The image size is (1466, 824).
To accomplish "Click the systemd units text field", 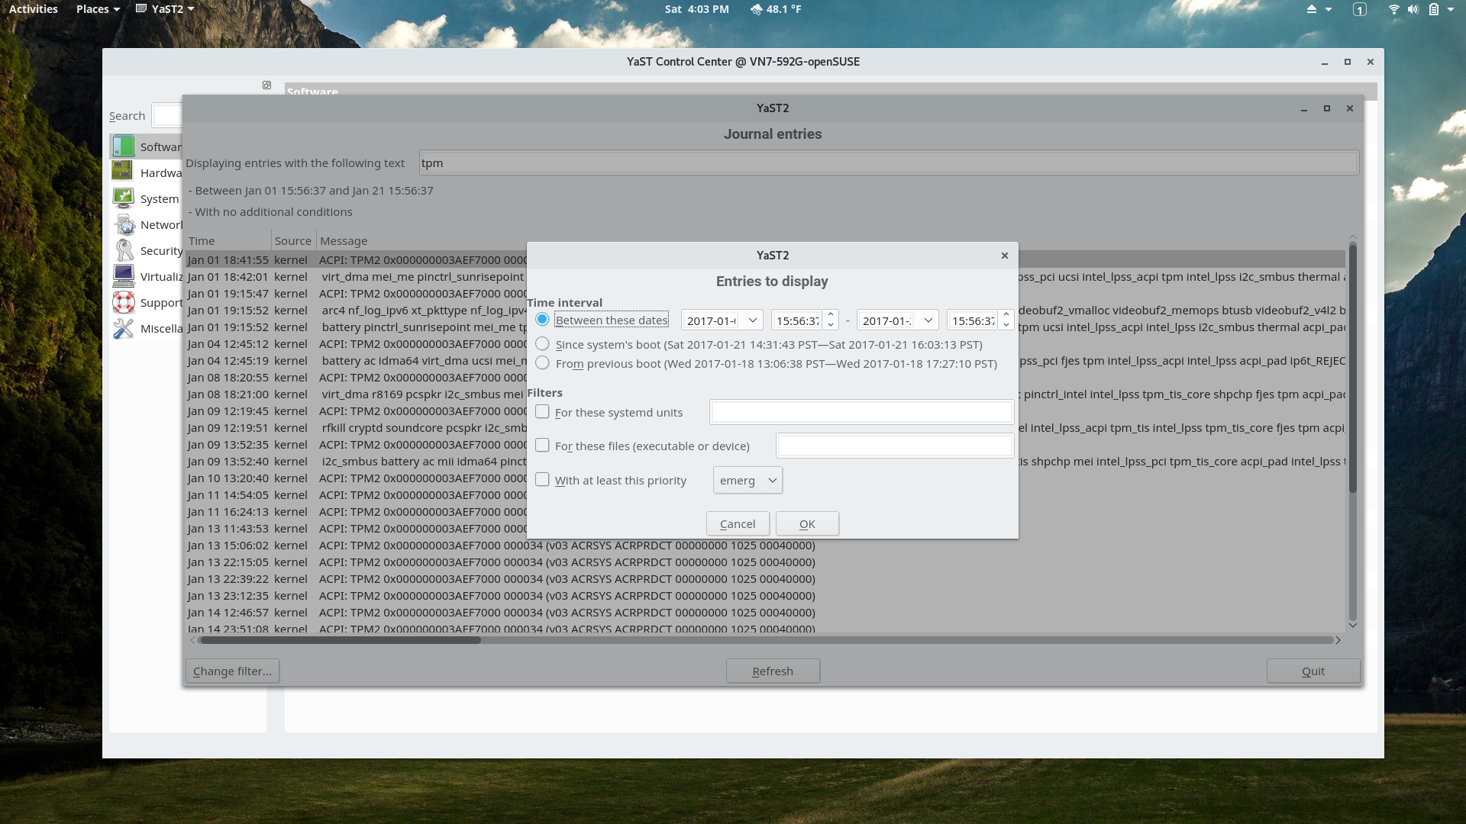I will 862,412.
